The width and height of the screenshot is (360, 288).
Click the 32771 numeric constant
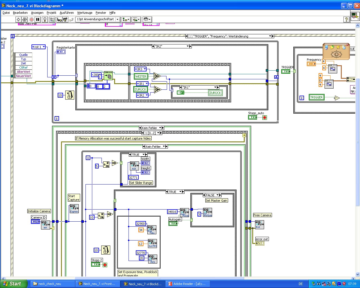(x=133, y=177)
